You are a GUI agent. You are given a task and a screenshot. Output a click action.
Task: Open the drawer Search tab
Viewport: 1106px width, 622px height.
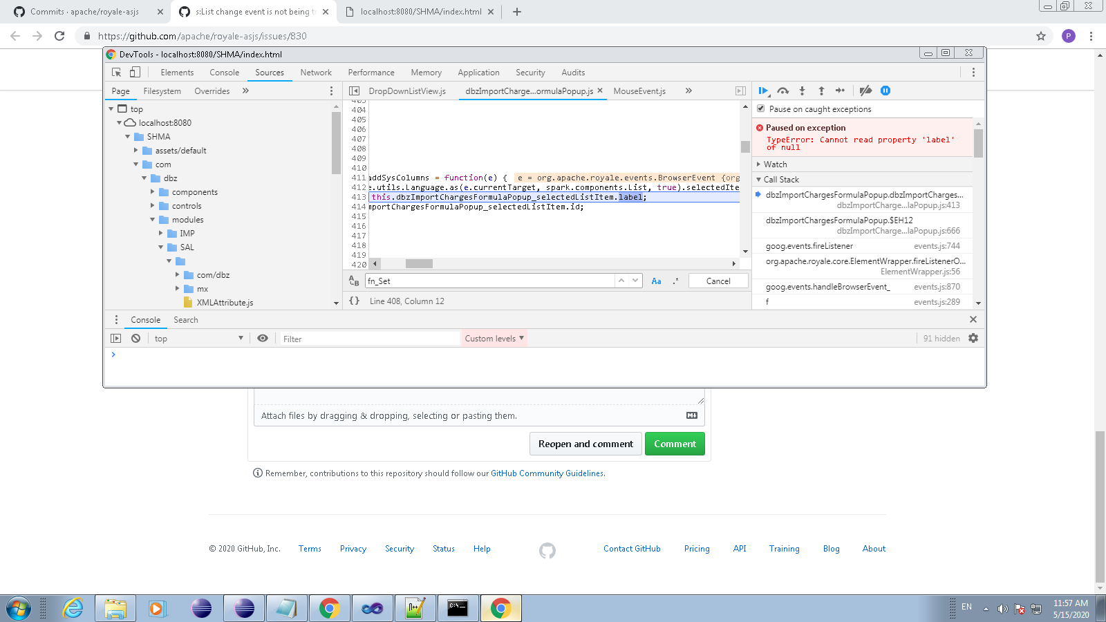(185, 319)
